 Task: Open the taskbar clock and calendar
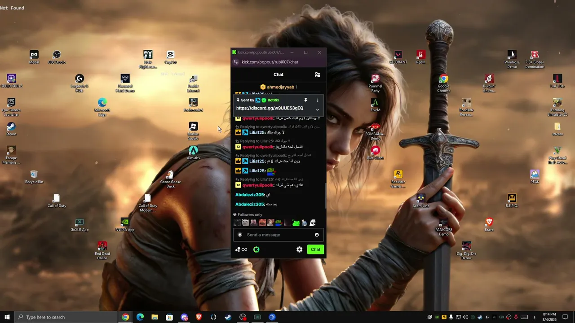[549, 317]
